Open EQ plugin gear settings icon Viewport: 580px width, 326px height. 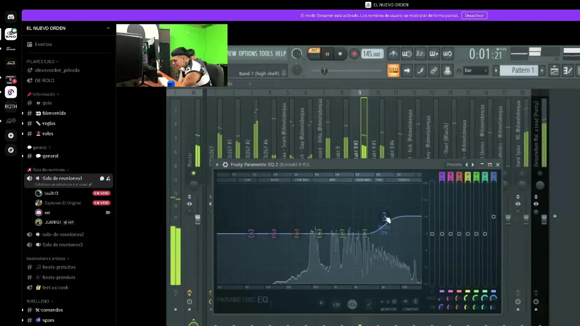[x=225, y=164]
